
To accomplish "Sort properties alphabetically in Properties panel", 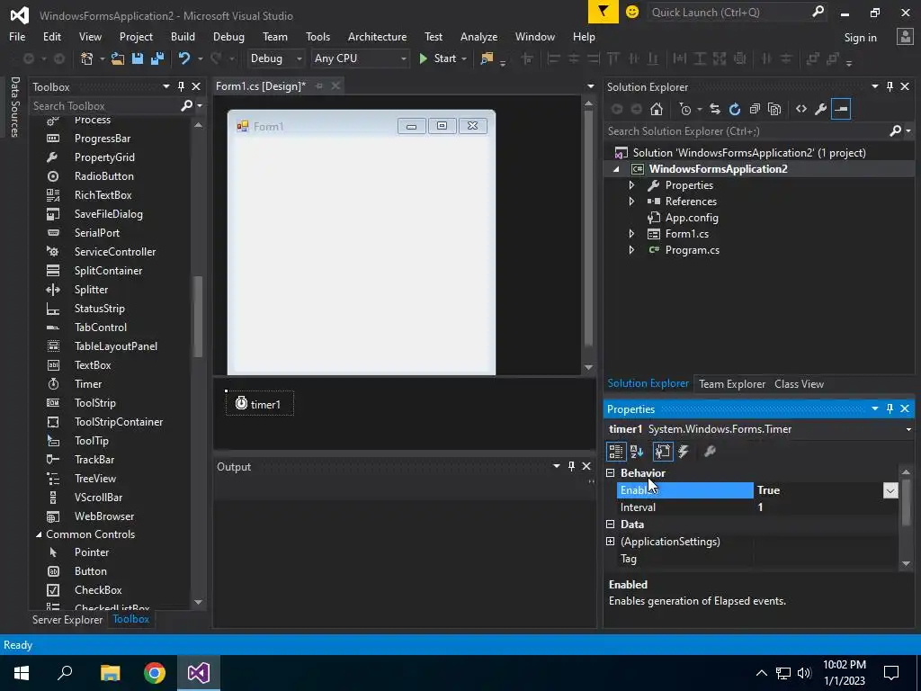I will 637,452.
